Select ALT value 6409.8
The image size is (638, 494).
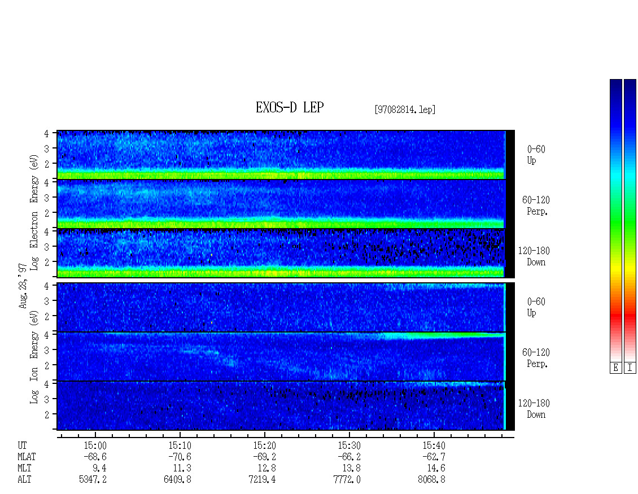tap(177, 480)
